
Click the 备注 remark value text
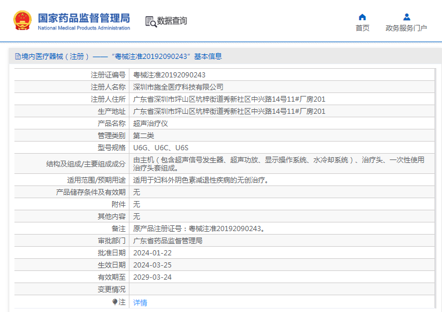199,229
